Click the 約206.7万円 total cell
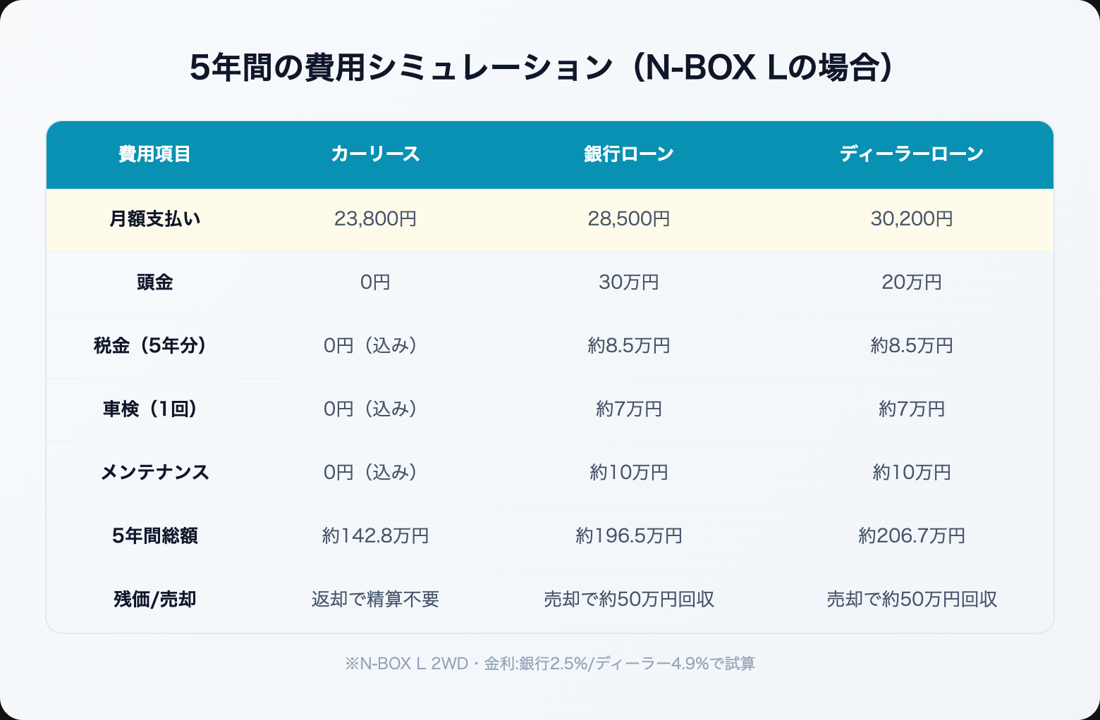The height and width of the screenshot is (720, 1100). (911, 536)
